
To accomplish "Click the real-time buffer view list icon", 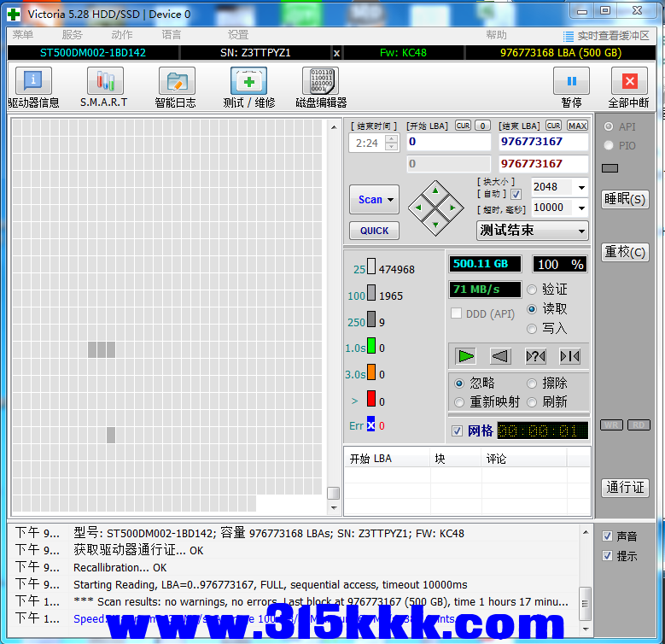I will (568, 37).
